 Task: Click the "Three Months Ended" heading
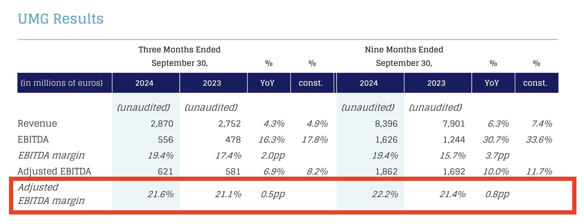pyautogui.click(x=179, y=50)
